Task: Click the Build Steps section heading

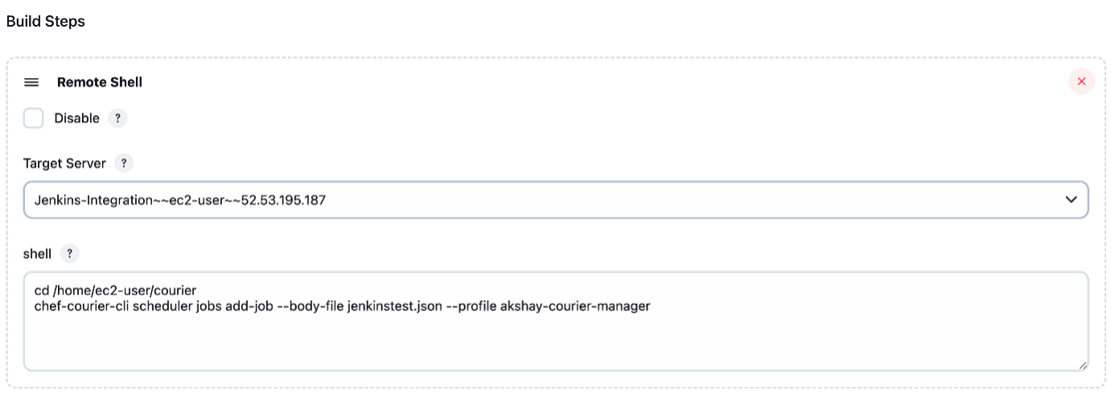Action: coord(45,22)
